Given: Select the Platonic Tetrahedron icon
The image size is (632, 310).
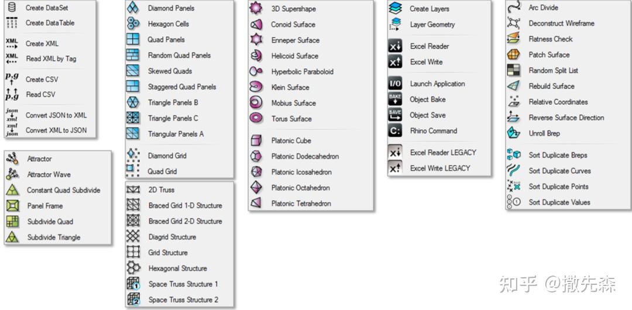Looking at the screenshot, I should tap(256, 203).
